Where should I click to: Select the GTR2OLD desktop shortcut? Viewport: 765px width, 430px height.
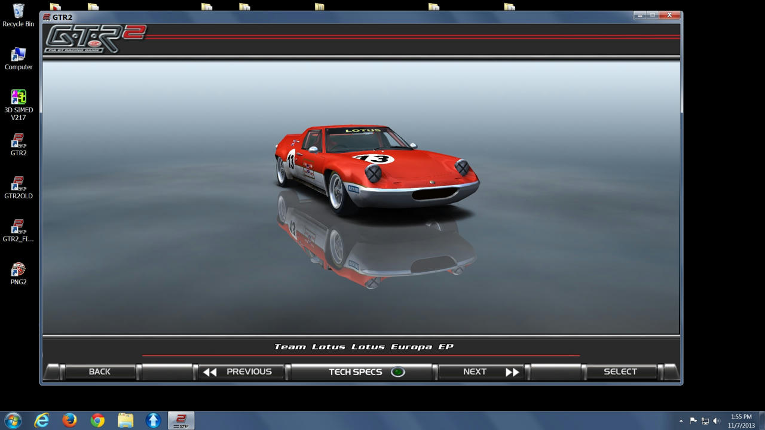pos(19,188)
